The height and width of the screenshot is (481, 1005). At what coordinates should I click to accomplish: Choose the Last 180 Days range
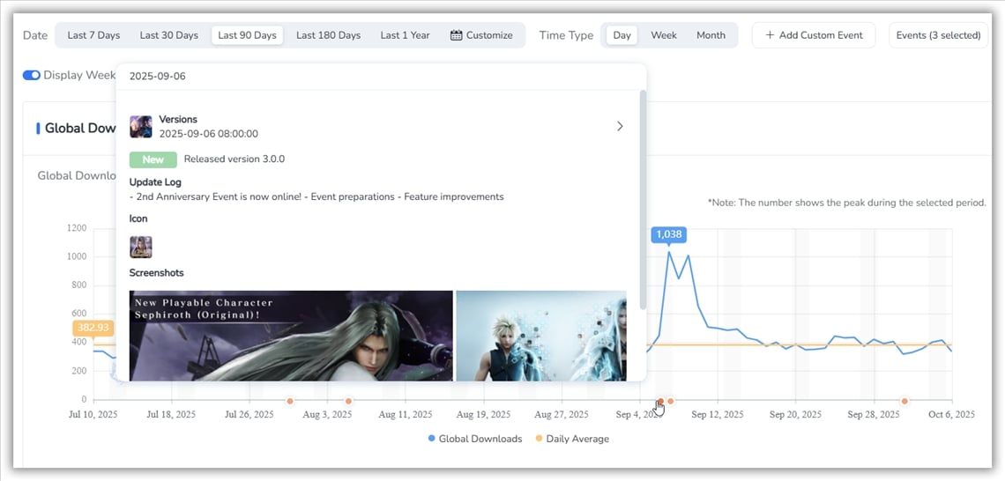coord(328,35)
